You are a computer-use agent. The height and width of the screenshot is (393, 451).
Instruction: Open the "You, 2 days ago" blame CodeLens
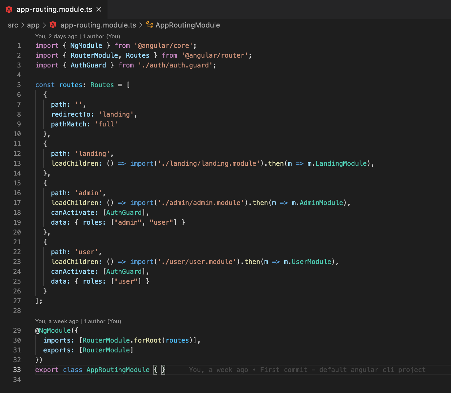pos(56,36)
